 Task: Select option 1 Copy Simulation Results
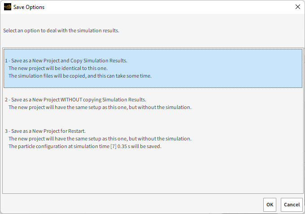pyautogui.click(x=153, y=68)
